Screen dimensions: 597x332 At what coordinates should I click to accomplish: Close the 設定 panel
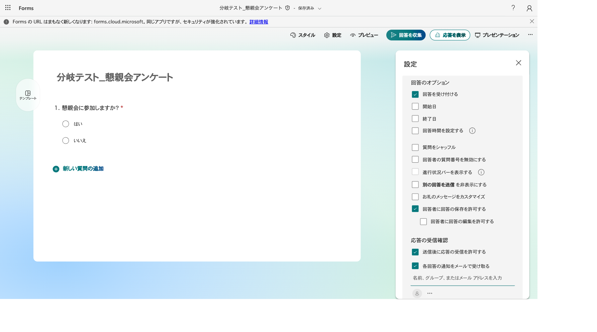click(x=518, y=63)
